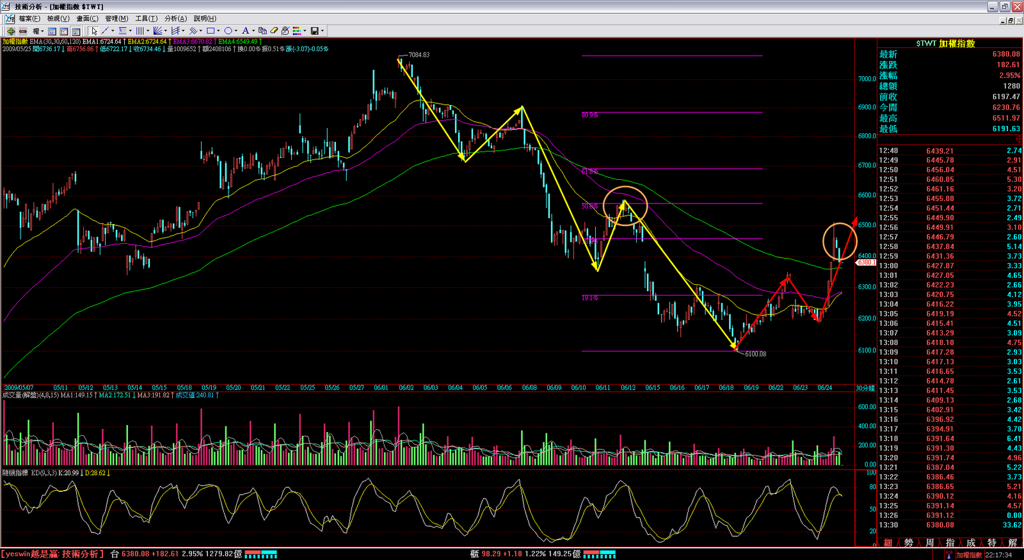The width and height of the screenshot is (1024, 560).
Task: Switch to the 指 tab
Action: [x=950, y=543]
